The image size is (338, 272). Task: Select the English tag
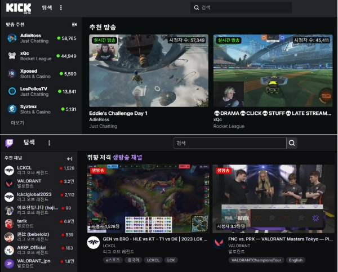point(296,260)
